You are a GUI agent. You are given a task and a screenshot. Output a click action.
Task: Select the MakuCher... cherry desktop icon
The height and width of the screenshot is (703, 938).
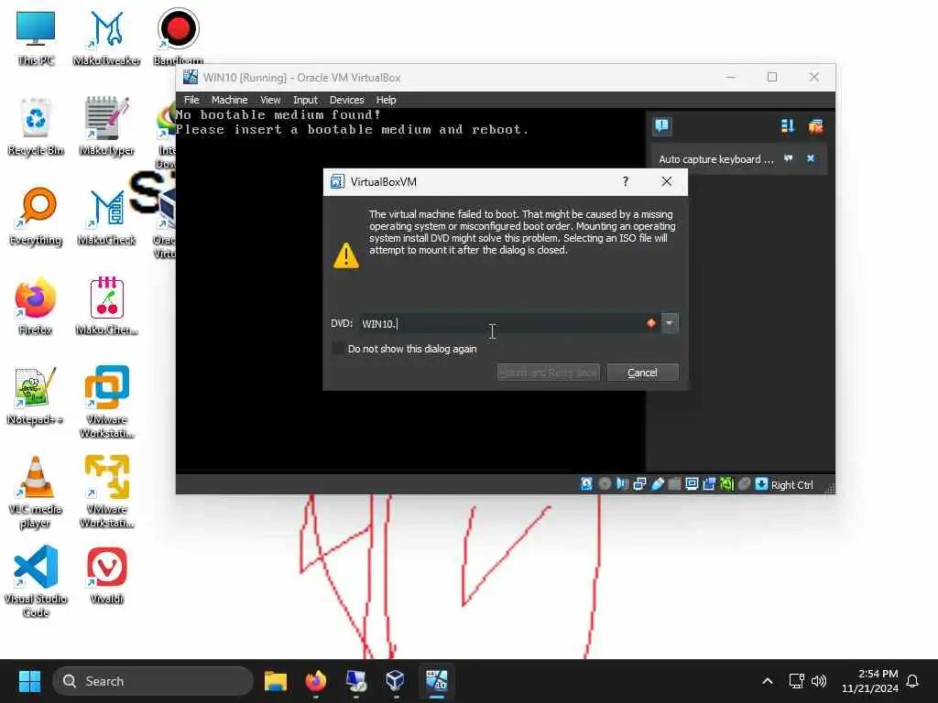pyautogui.click(x=106, y=305)
